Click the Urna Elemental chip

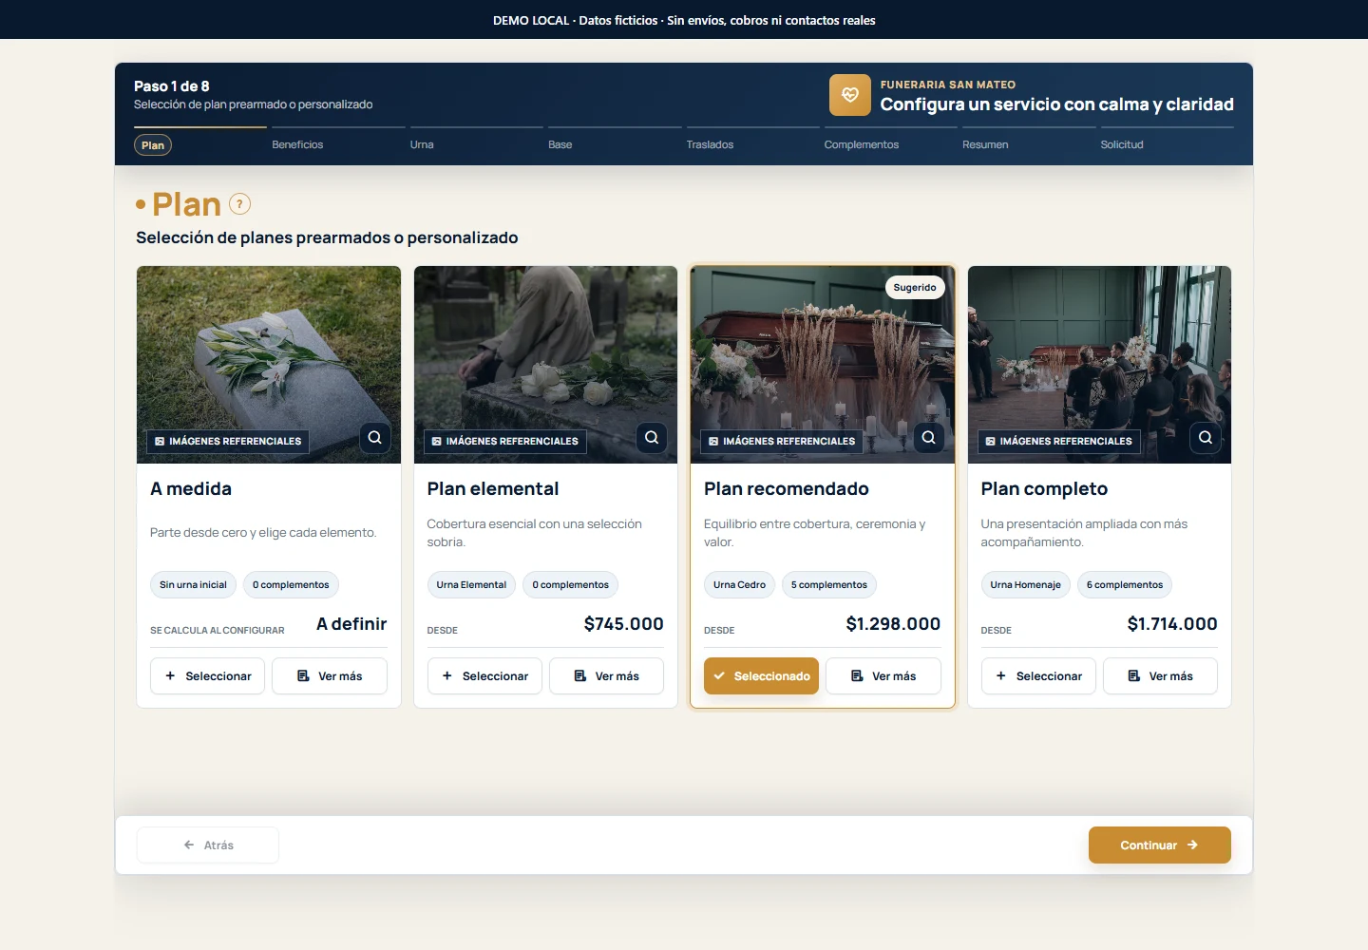coord(471,585)
